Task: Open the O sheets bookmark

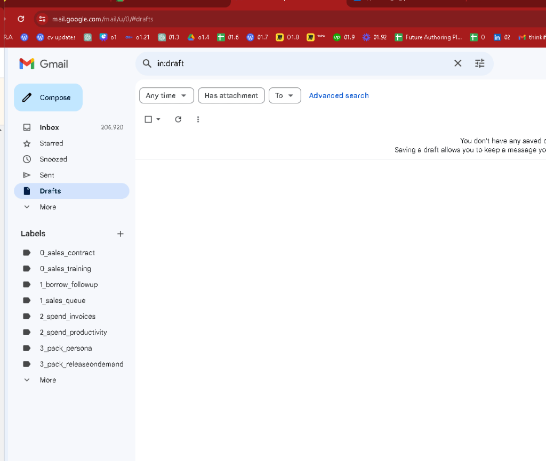Action: pyautogui.click(x=477, y=37)
